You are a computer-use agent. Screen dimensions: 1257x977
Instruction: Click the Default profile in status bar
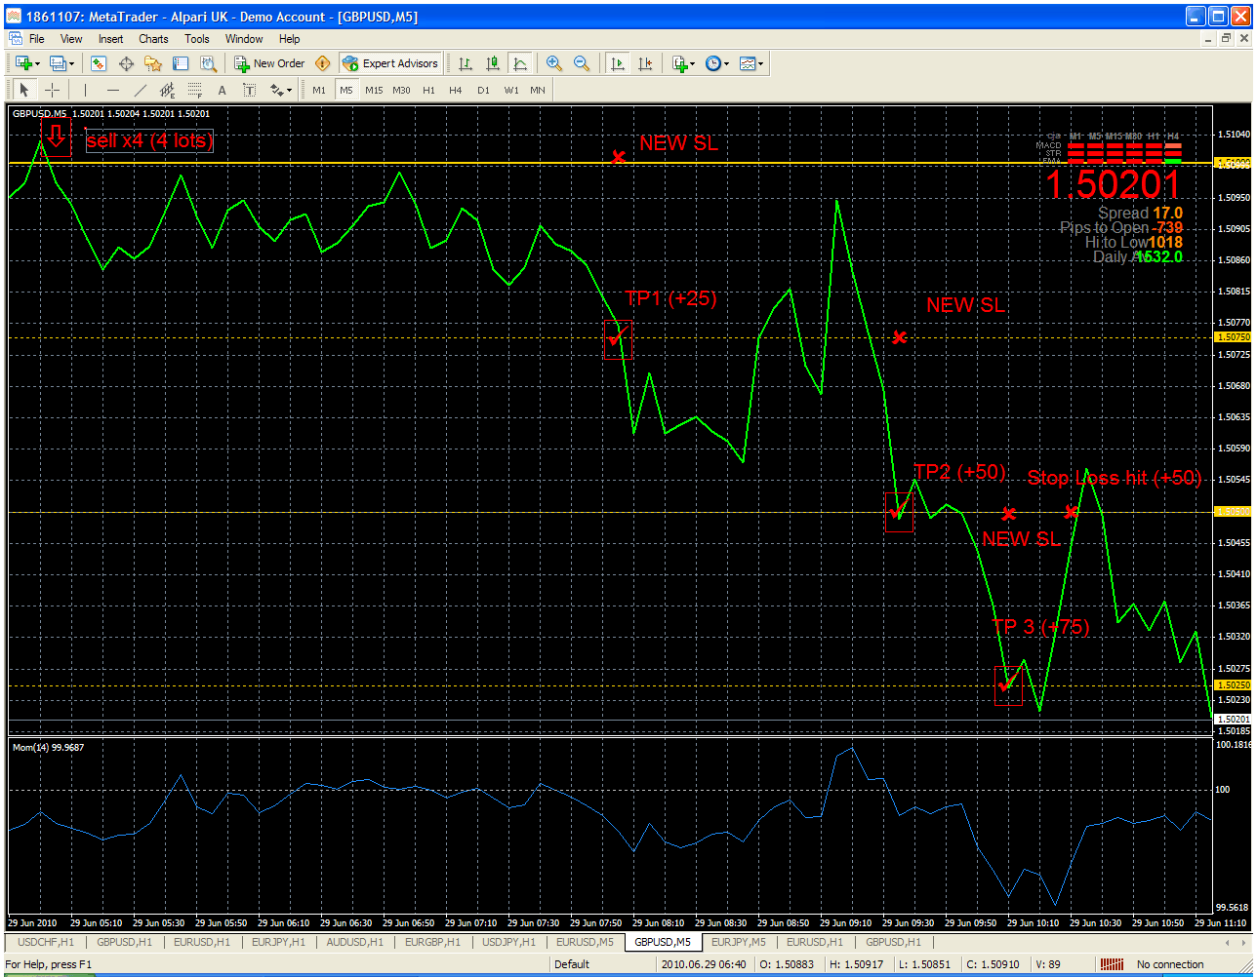click(x=571, y=964)
